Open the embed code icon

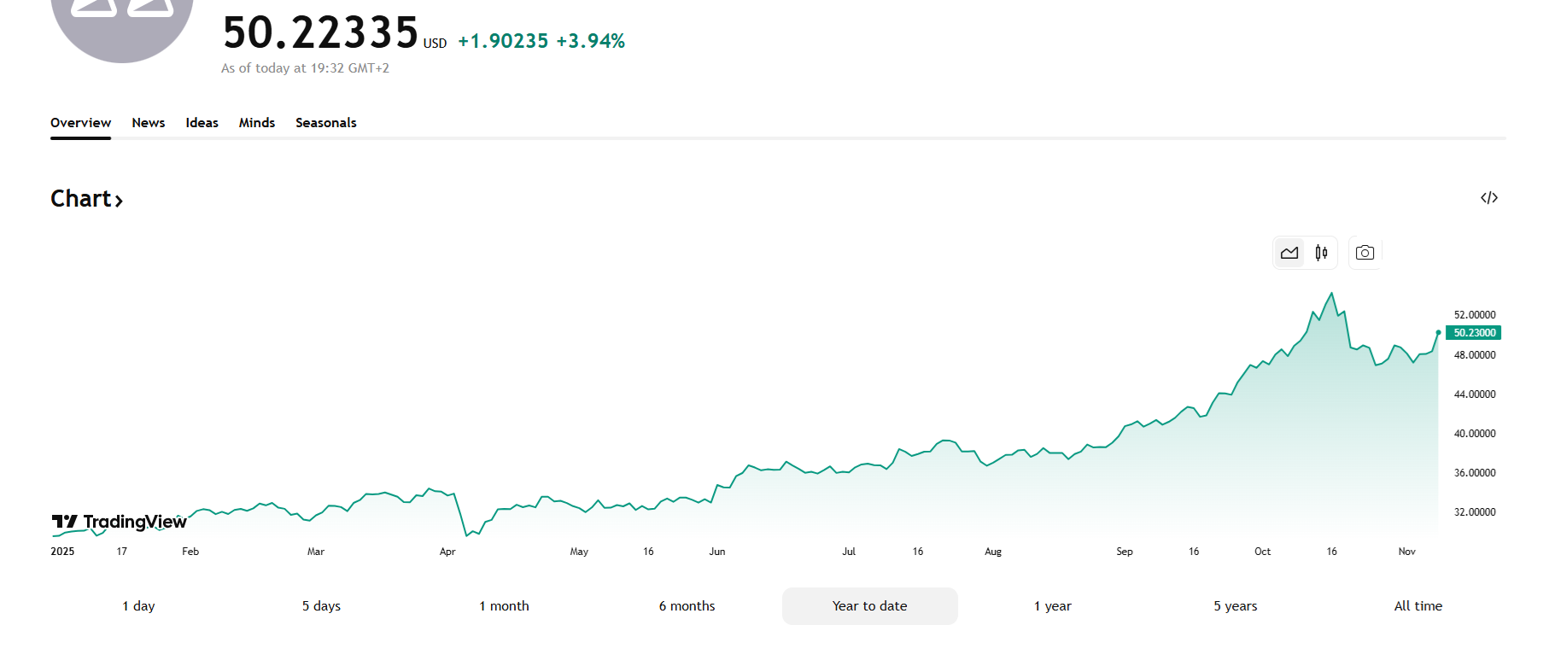tap(1488, 198)
